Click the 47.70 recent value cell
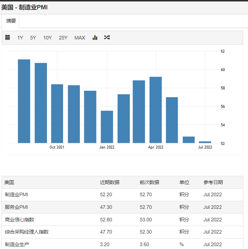 [x=106, y=232]
